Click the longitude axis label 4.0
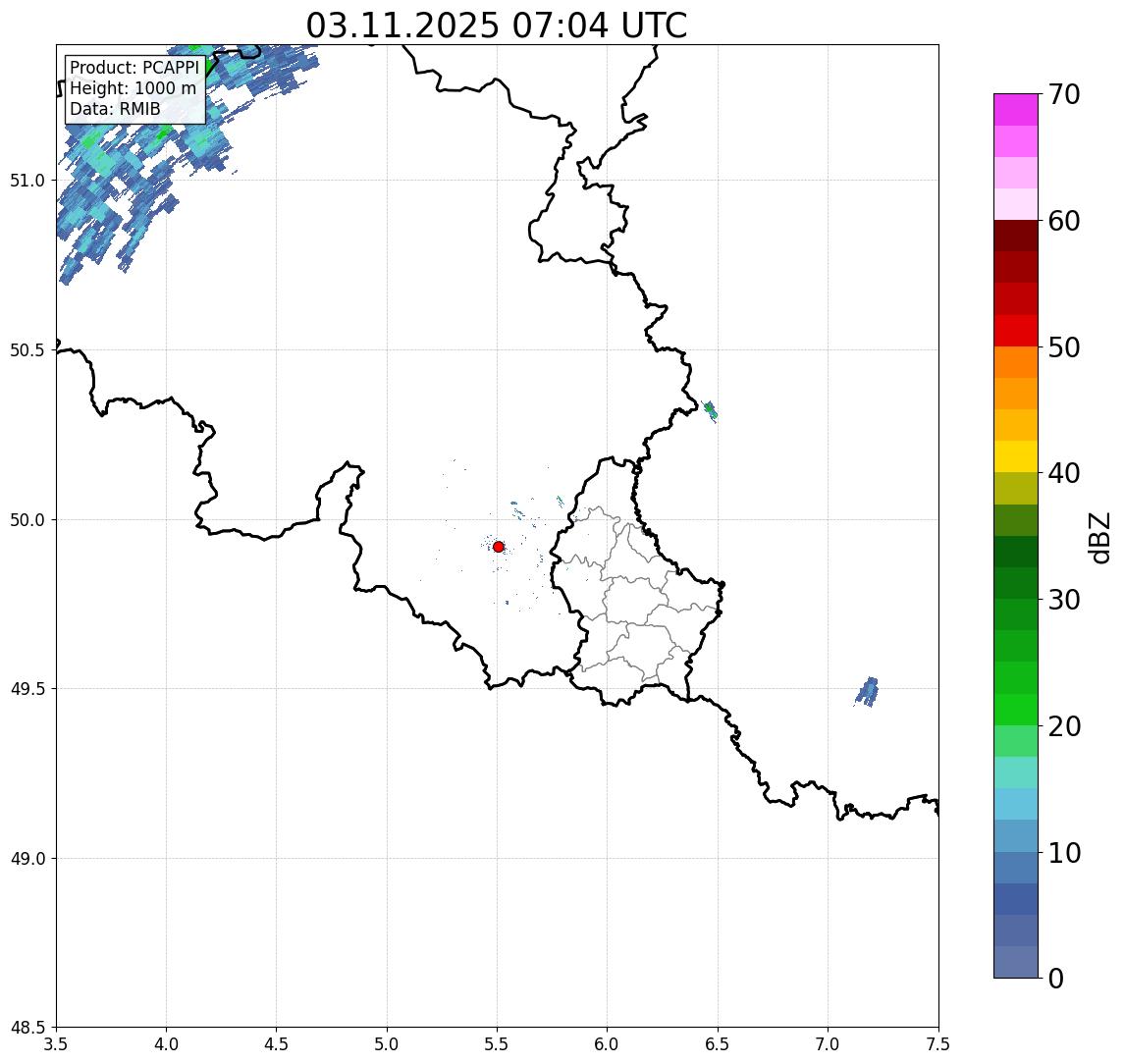 point(166,1044)
